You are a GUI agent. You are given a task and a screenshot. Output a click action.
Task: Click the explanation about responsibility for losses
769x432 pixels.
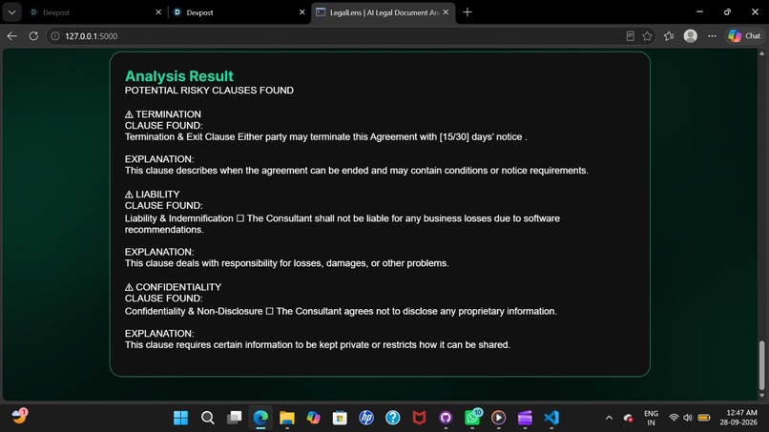tap(286, 263)
